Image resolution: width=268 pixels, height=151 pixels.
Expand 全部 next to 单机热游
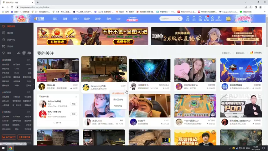29,92
